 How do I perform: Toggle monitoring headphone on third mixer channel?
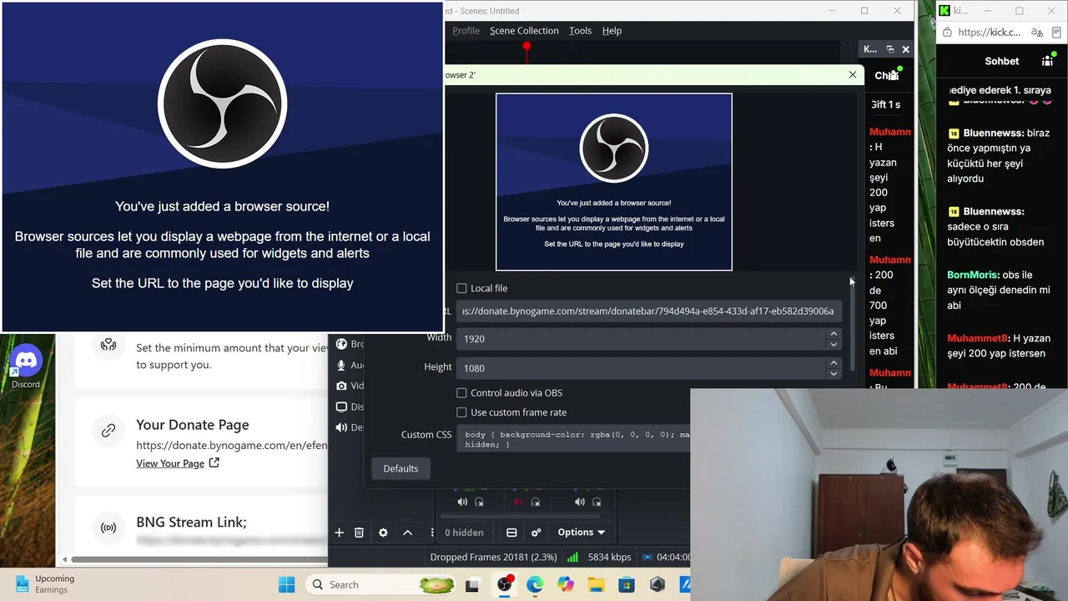[597, 502]
